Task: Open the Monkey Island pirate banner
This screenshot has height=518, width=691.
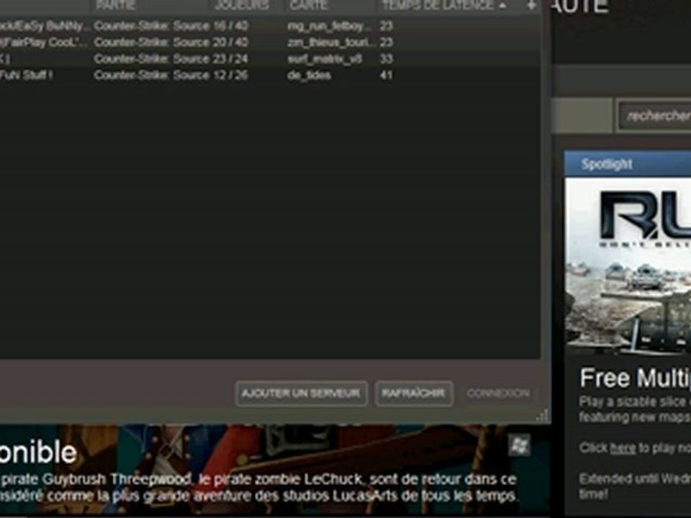Action: tap(275, 470)
